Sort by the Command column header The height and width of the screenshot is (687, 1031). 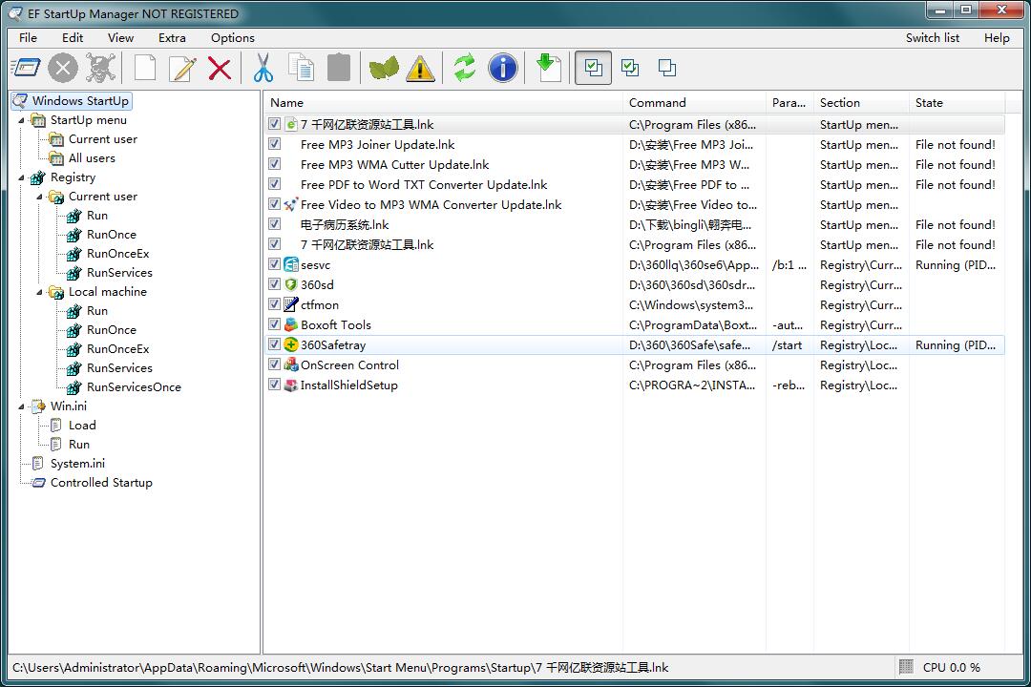[x=694, y=102]
